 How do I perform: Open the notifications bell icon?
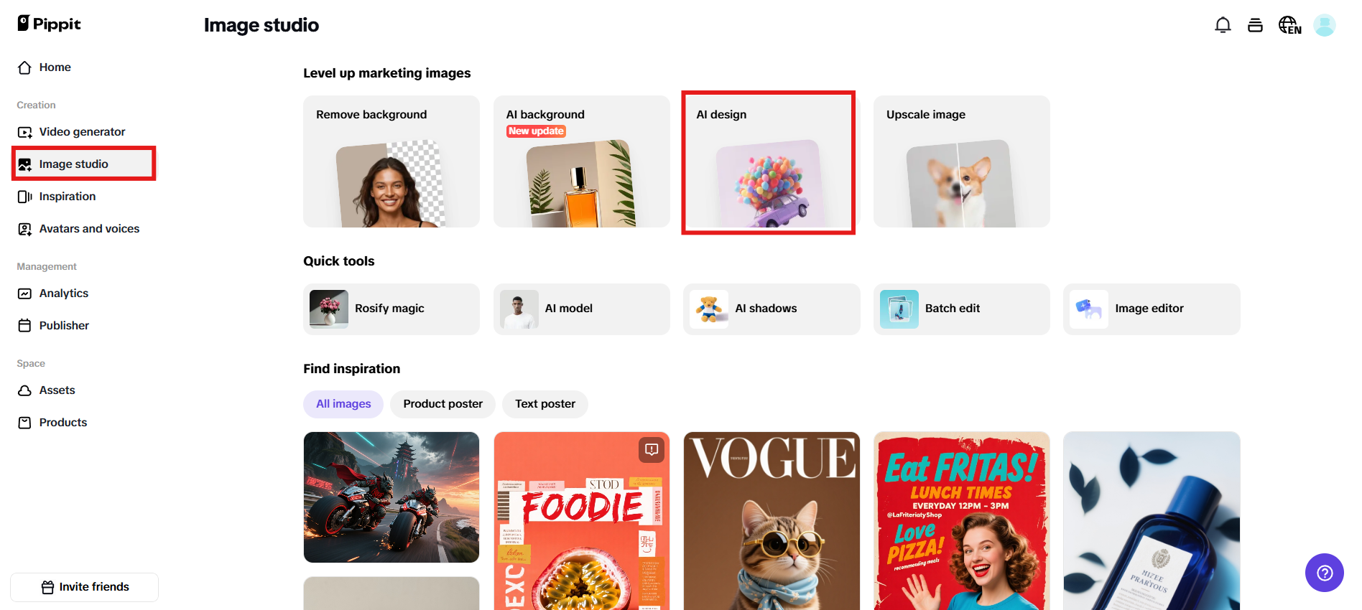(1223, 25)
